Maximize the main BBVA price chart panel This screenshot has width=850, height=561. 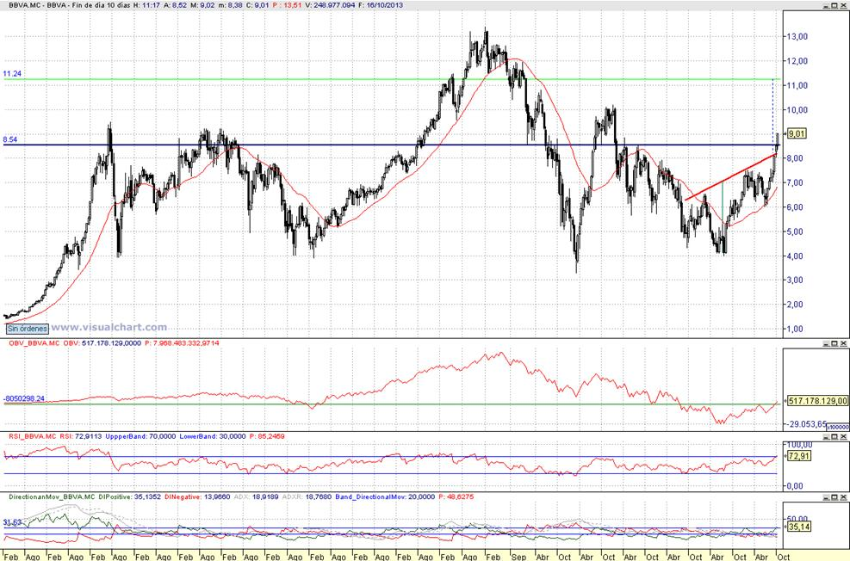[834, 4]
